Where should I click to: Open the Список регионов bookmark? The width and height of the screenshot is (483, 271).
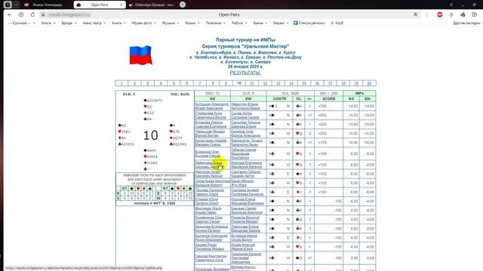pos(309,23)
